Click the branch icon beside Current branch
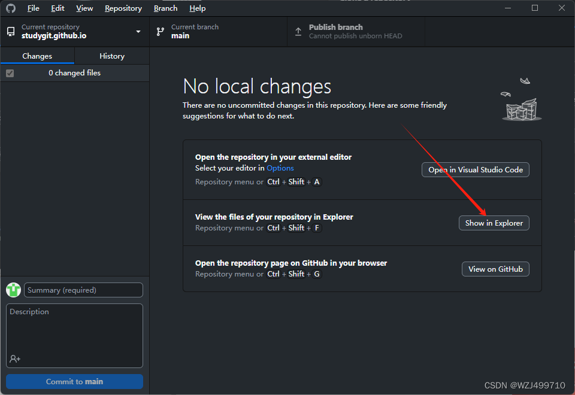This screenshot has height=395, width=575. [161, 32]
